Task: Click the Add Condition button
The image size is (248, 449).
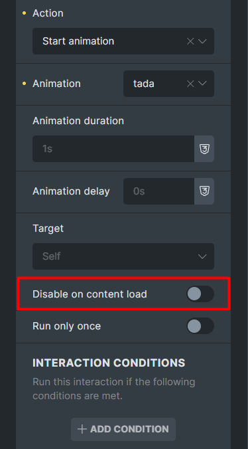Action: (123, 429)
